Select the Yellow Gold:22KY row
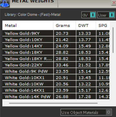This screenshot has width=116, height=117. pyautogui.click(x=56, y=65)
